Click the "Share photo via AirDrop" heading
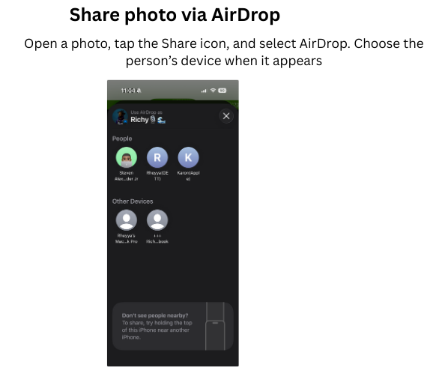This screenshot has width=448, height=367. click(175, 15)
